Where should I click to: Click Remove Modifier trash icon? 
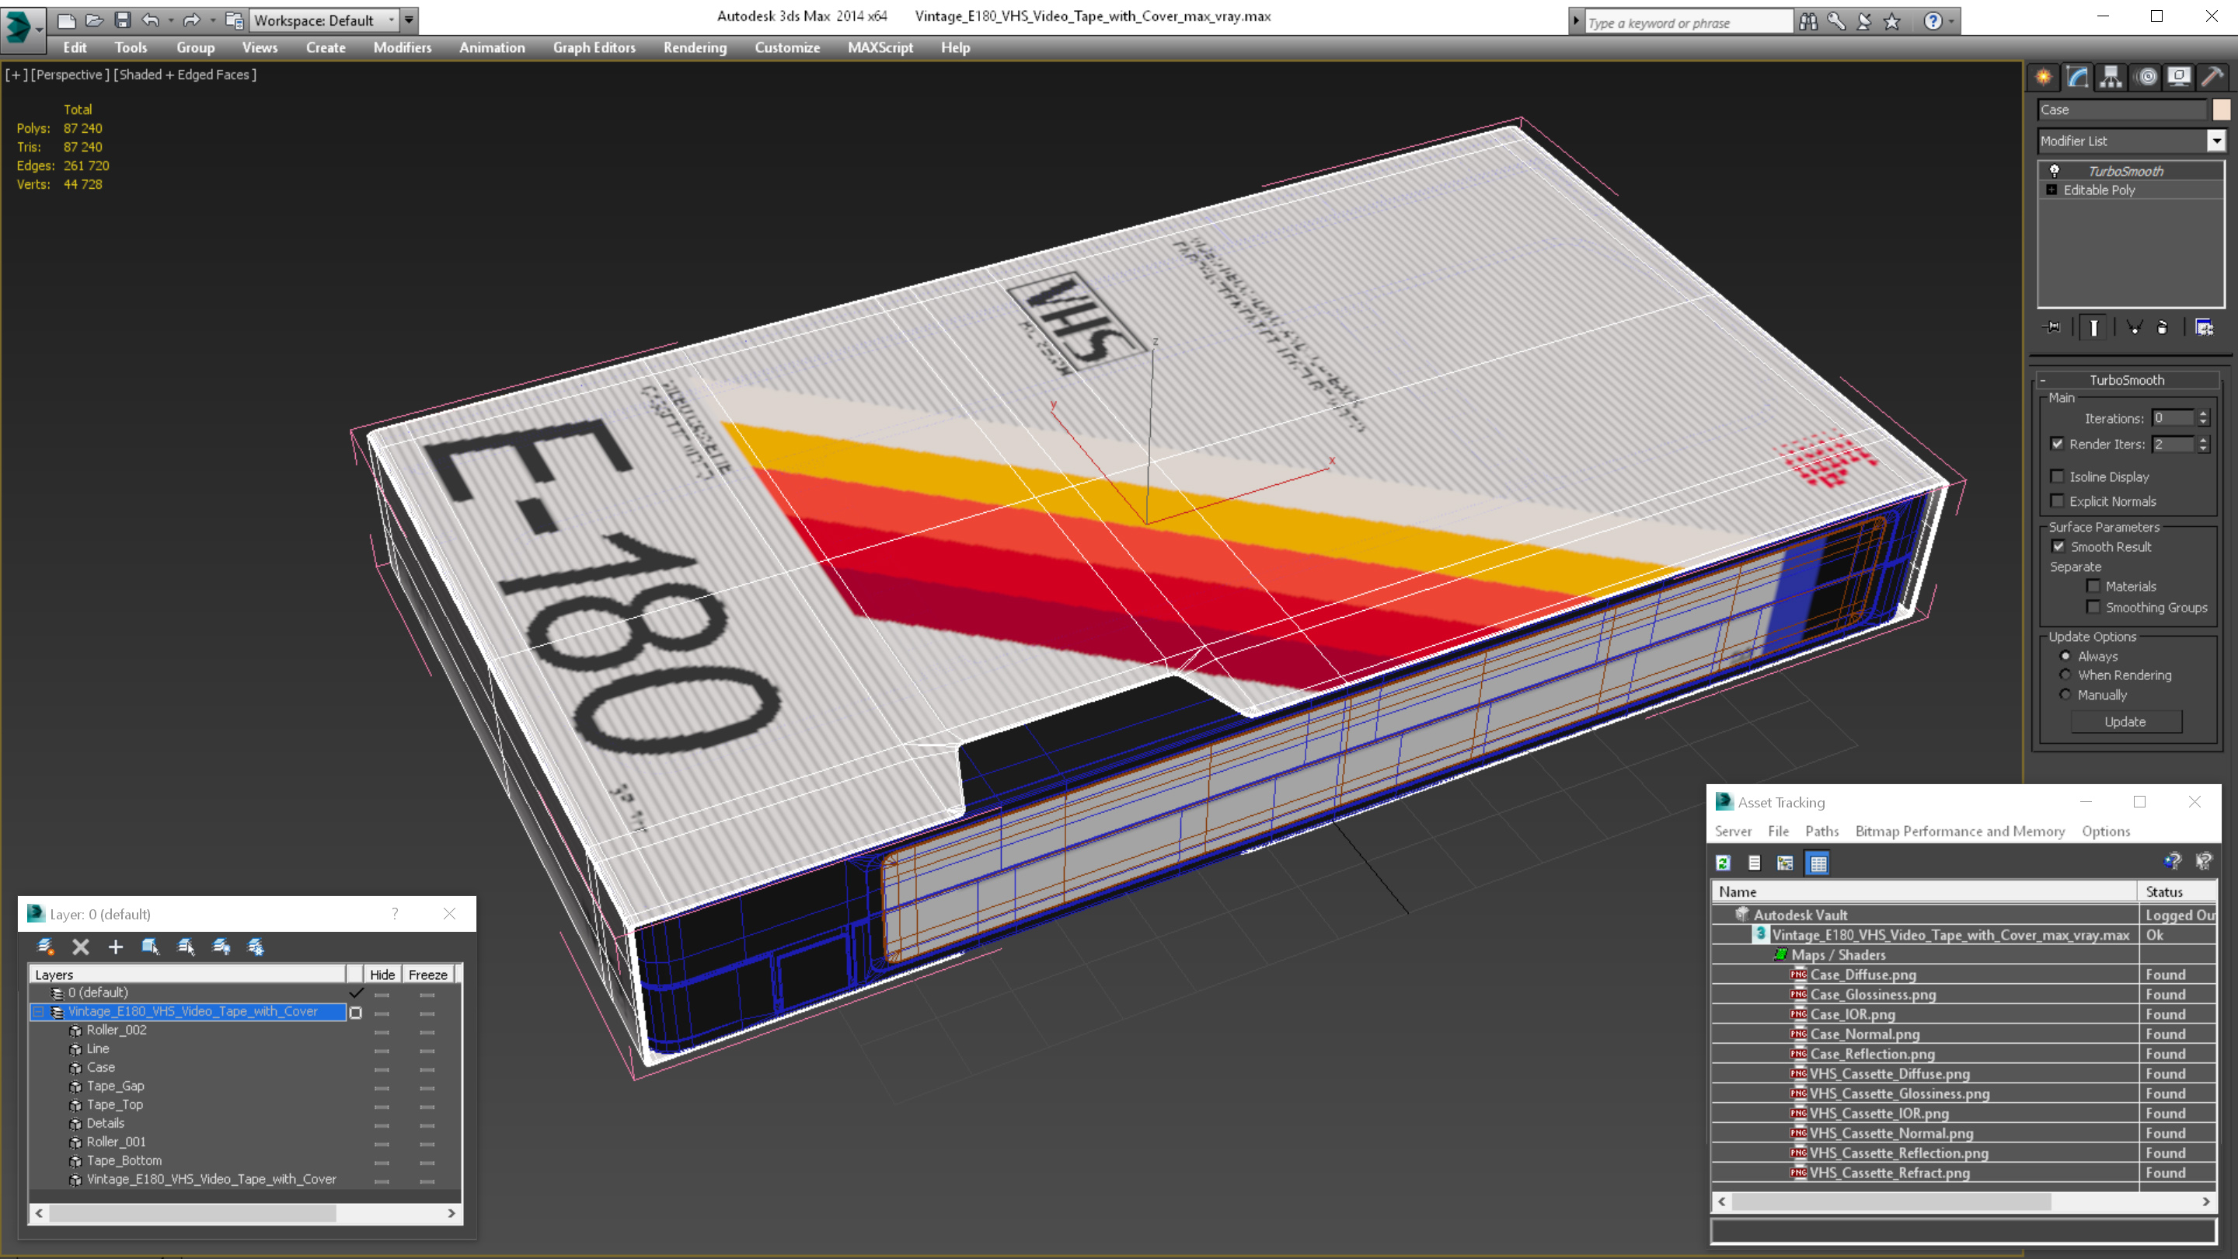(x=2163, y=327)
